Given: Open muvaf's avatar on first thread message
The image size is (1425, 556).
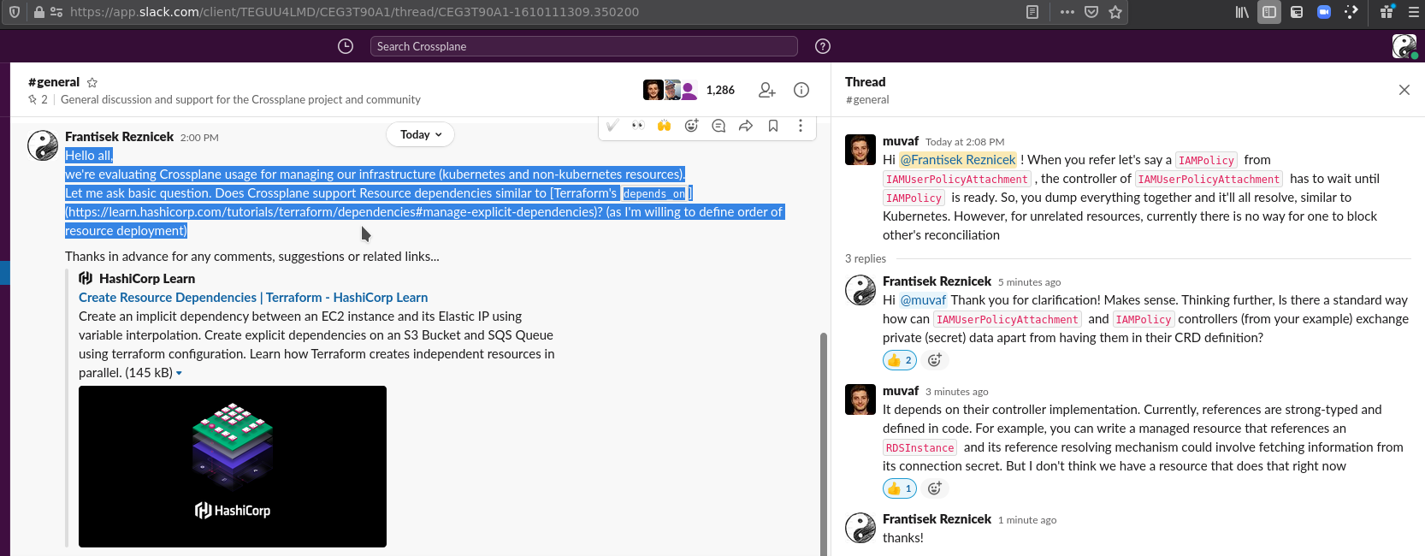Looking at the screenshot, I should click(860, 150).
